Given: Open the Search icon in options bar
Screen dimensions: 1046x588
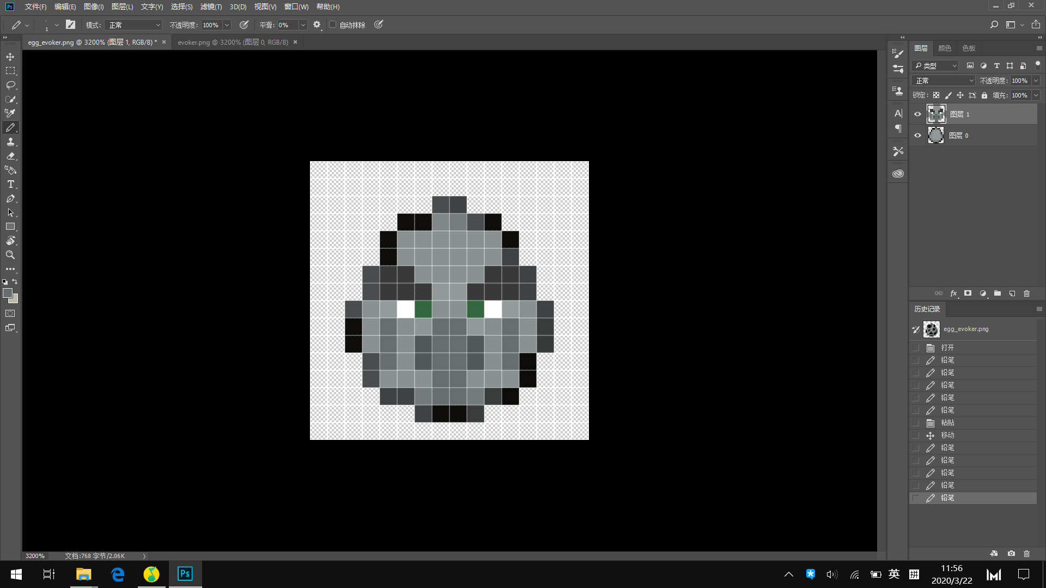Looking at the screenshot, I should pos(994,24).
